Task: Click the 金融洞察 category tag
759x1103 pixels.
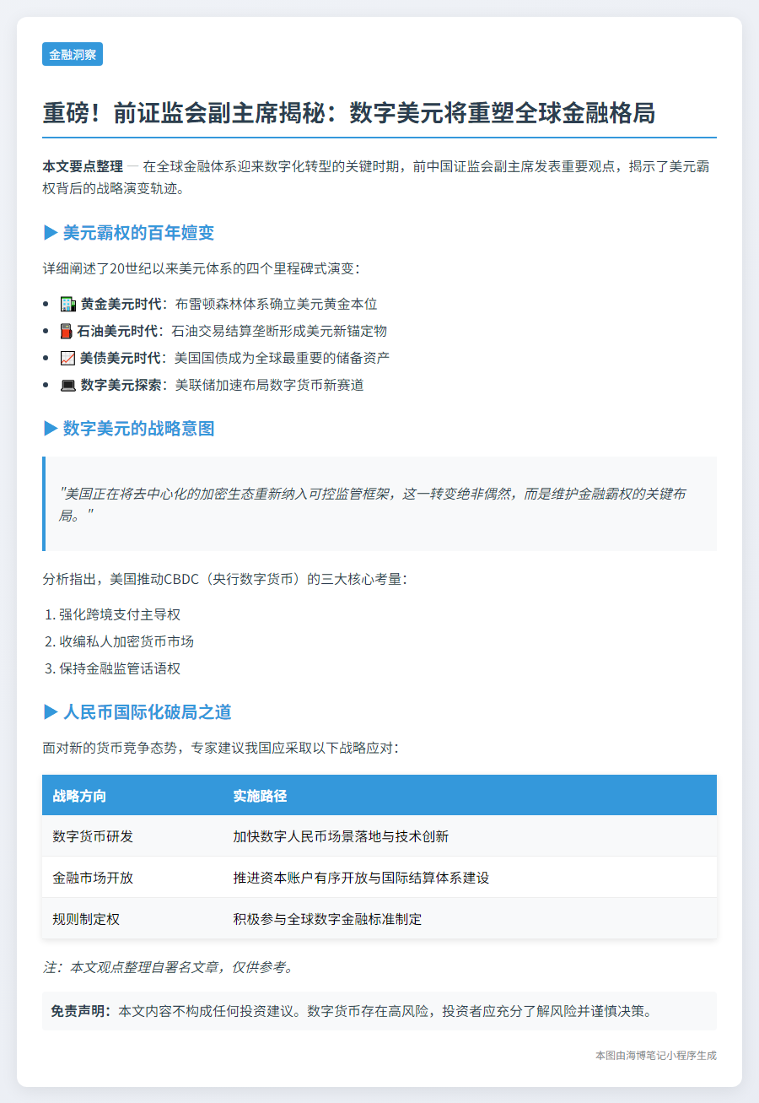Action: coord(72,55)
